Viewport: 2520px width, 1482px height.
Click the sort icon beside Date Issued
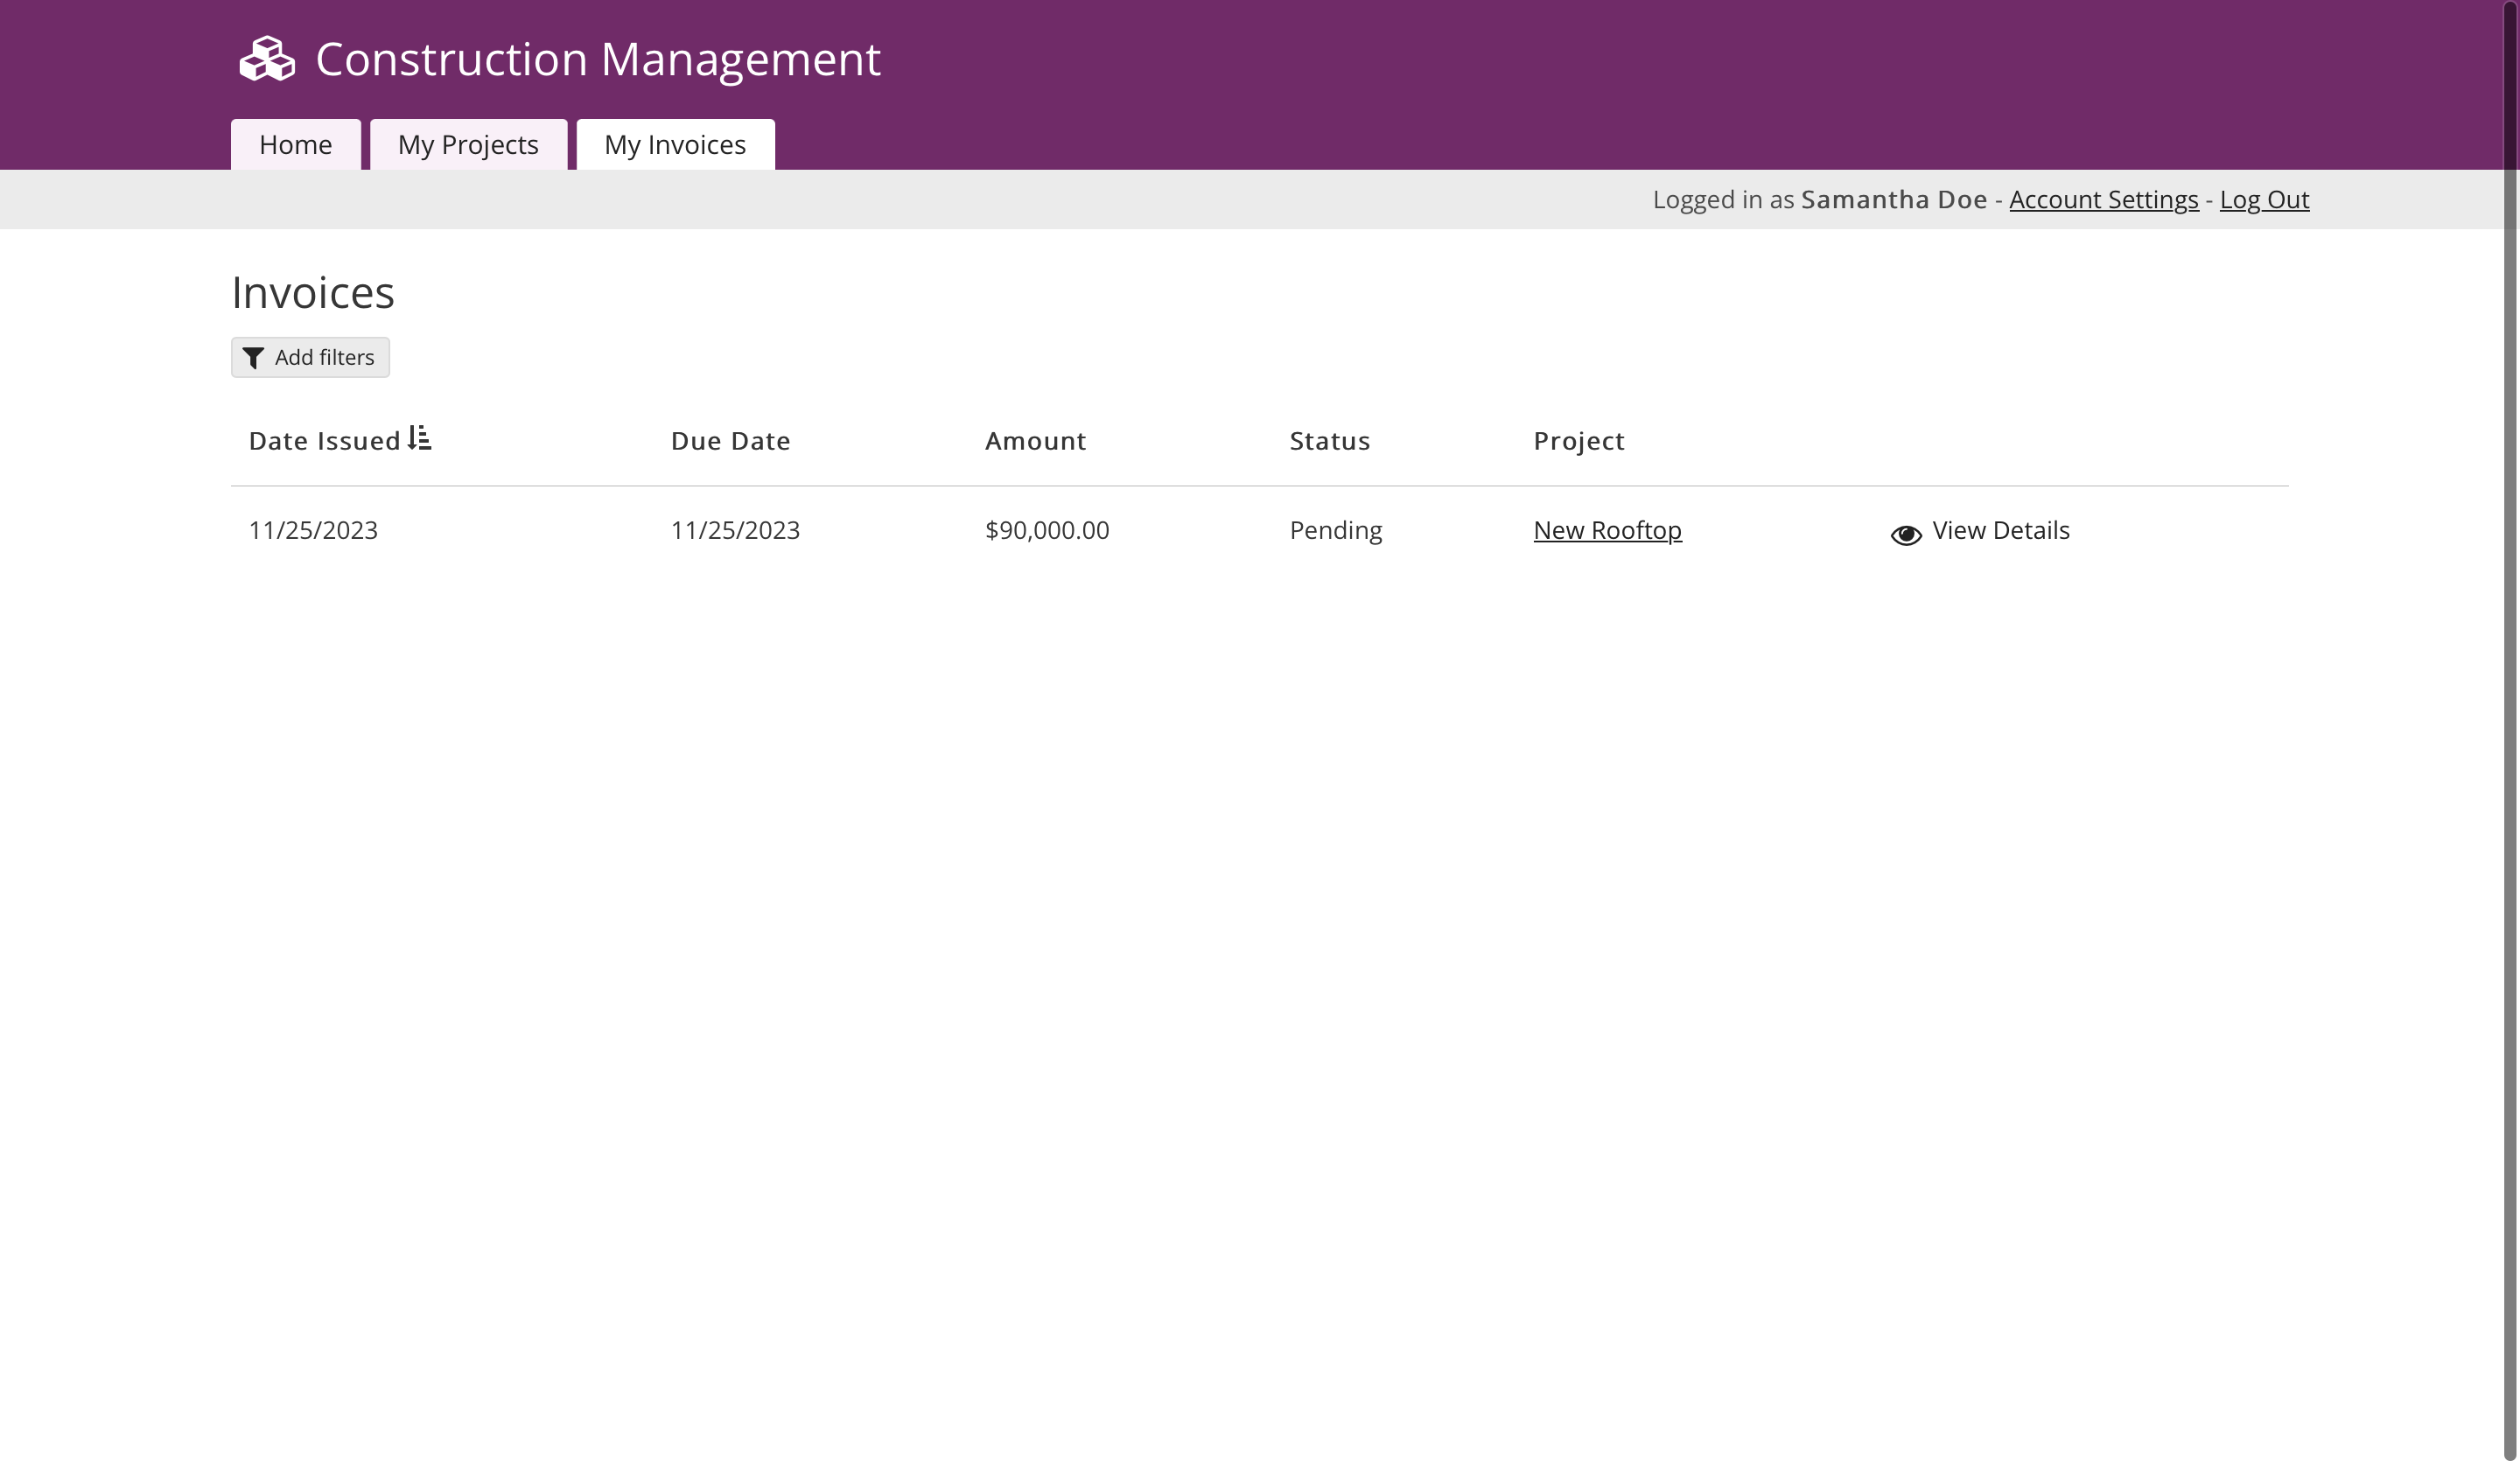pyautogui.click(x=420, y=438)
